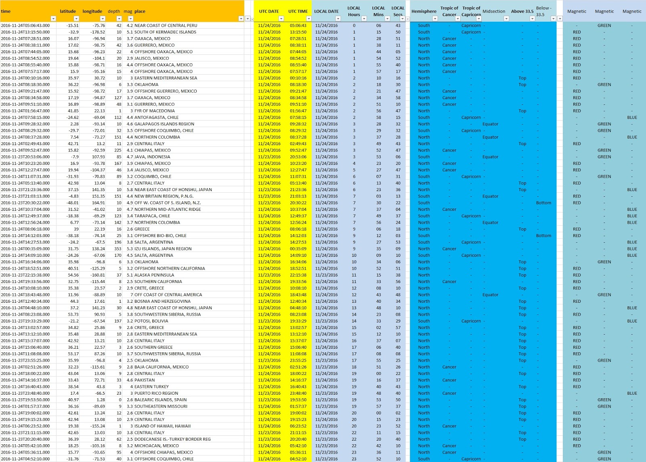Open the Hemisphere filter dropdown
The height and width of the screenshot is (462, 646).
[x=435, y=19]
